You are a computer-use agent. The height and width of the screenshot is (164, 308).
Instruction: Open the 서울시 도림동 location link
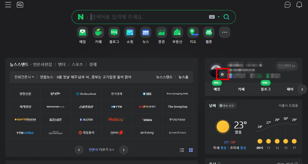tap(288, 105)
